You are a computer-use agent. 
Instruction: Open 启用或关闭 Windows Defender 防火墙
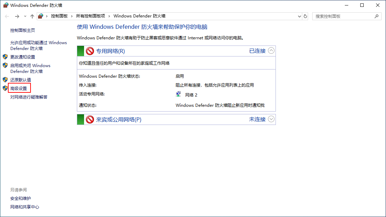tap(30, 68)
